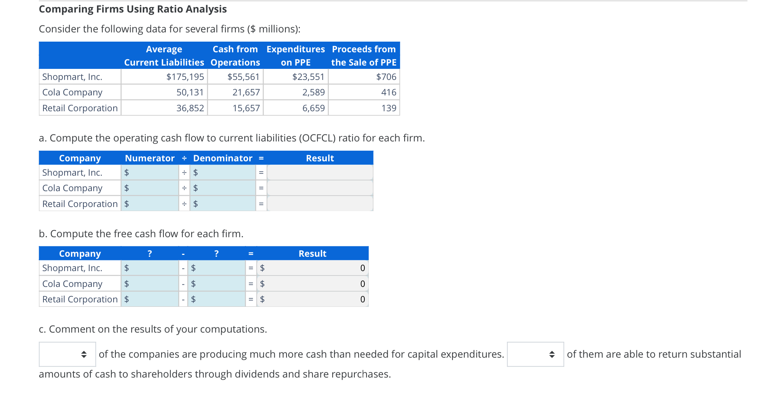Screen dimensions: 766x407
Task: Open the first dropdown in part c
Action: [x=67, y=354]
